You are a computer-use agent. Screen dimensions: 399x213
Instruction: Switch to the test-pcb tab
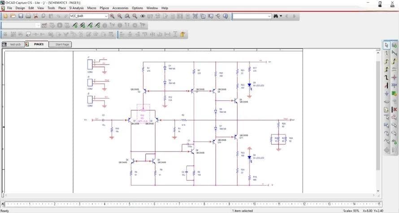tap(13, 44)
